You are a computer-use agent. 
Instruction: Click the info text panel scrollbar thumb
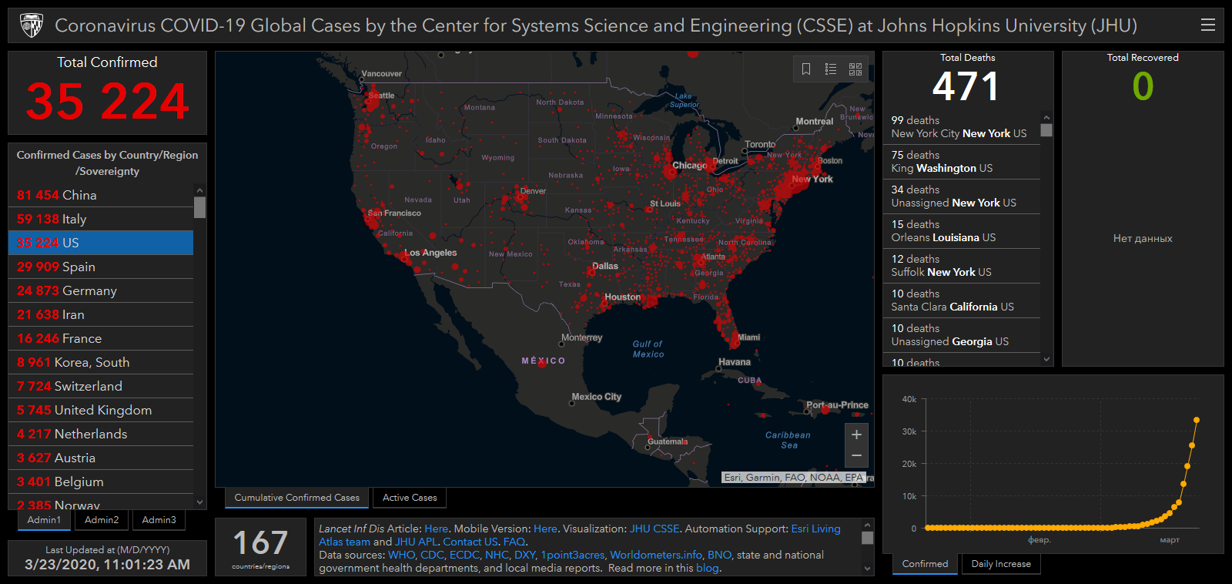[868, 538]
